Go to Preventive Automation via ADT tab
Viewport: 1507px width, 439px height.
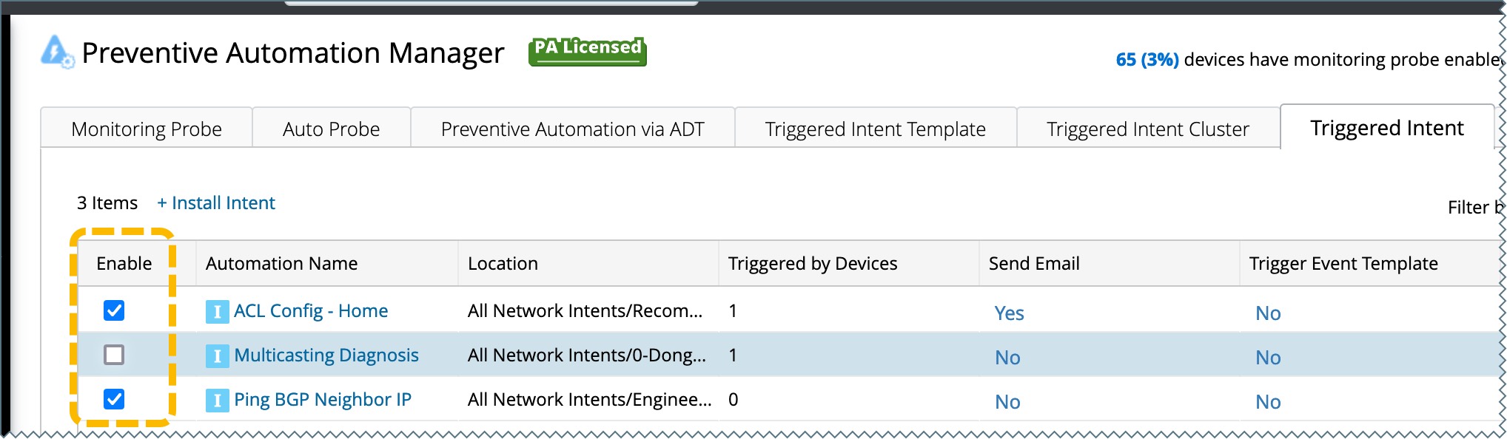pos(572,129)
